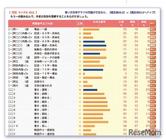Open 解説 for [二]10 書き；悲し row

coord(153,126)
